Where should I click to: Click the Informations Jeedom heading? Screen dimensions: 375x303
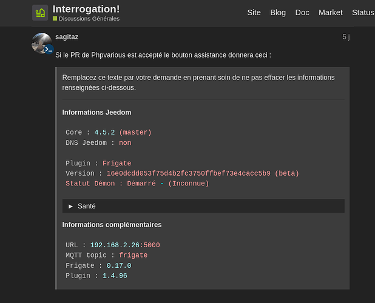(96, 112)
